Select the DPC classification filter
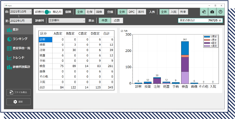This screenshot has height=119, width=235. point(132,12)
